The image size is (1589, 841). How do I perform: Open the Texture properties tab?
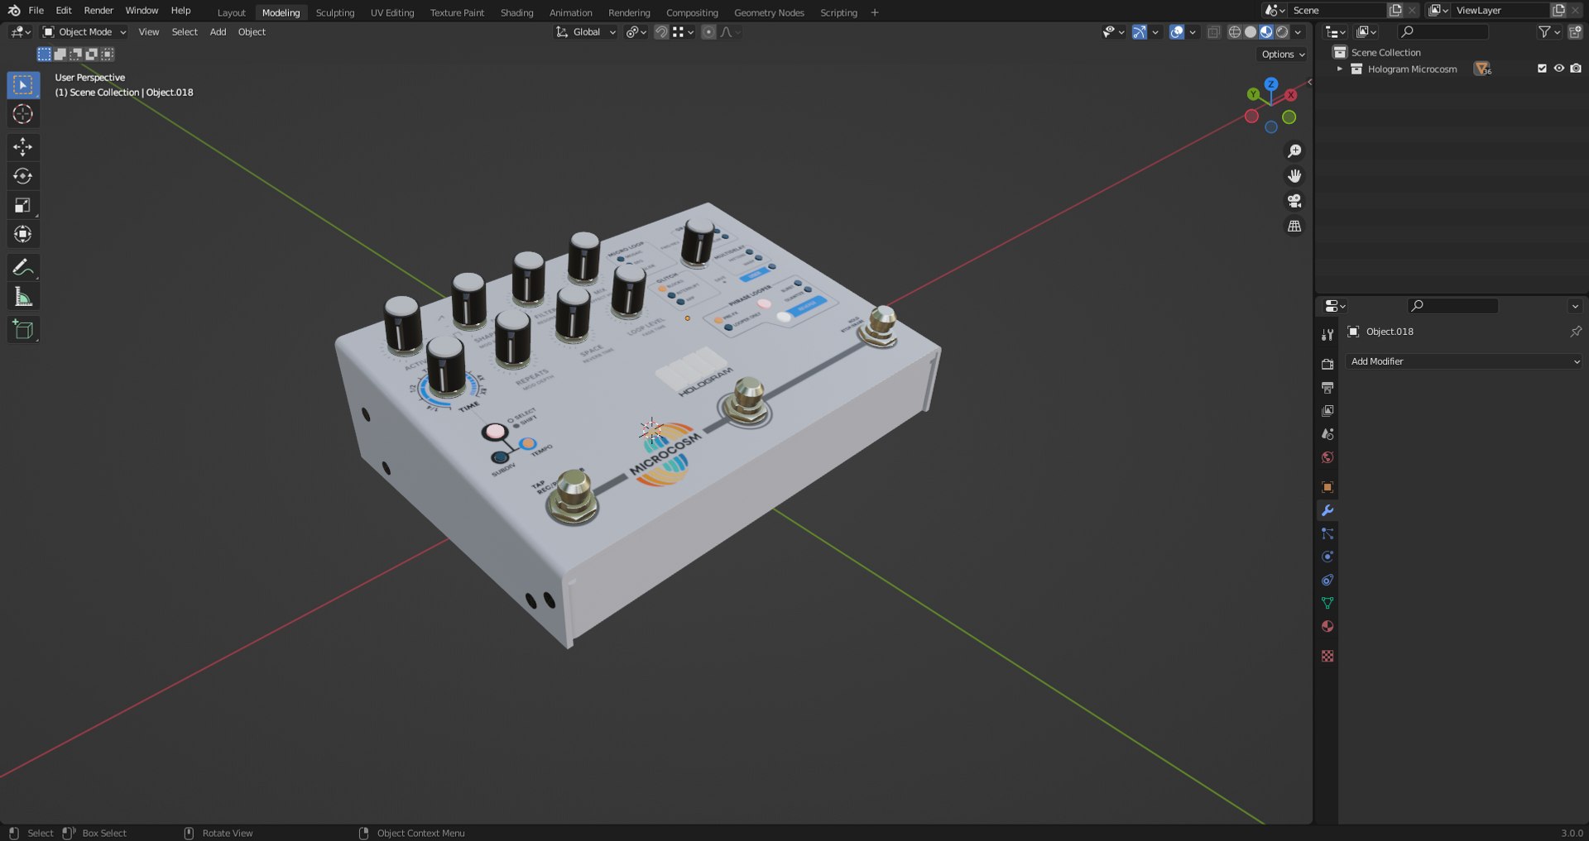[x=1327, y=657]
